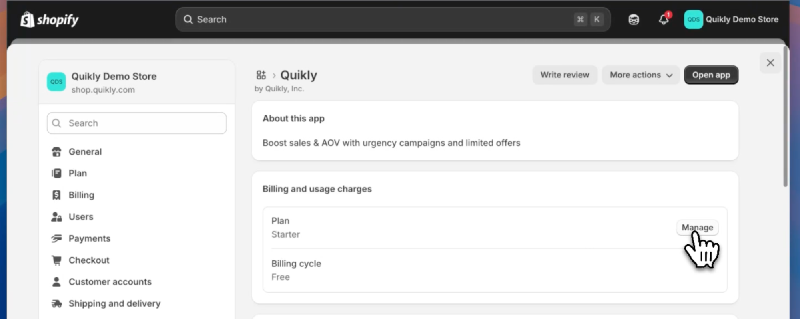Close the settings panel with X
The height and width of the screenshot is (319, 800).
coord(770,63)
